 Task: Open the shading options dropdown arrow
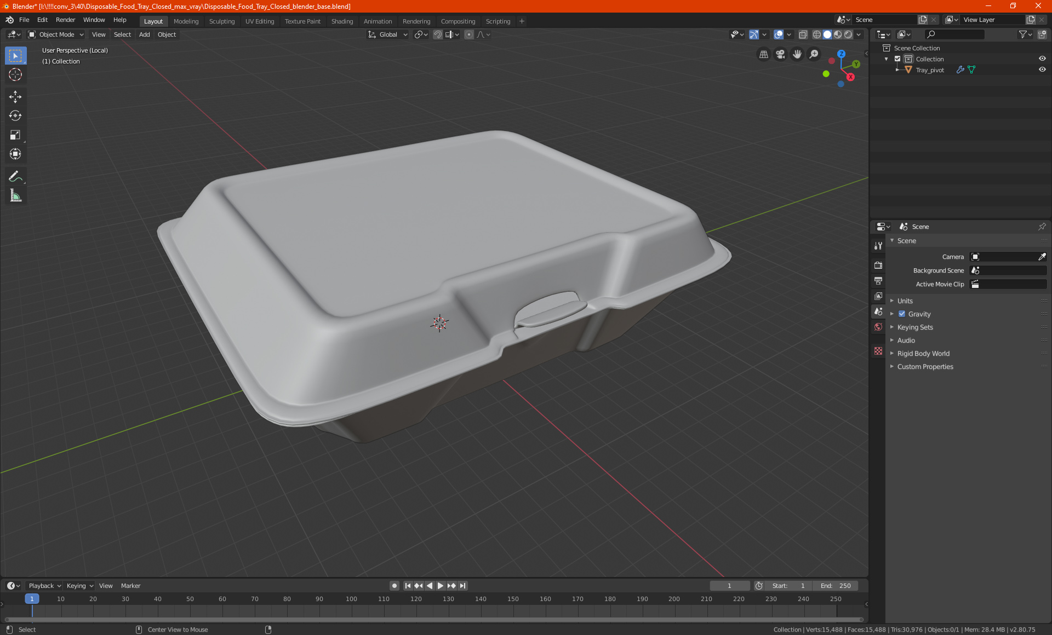[x=859, y=34]
